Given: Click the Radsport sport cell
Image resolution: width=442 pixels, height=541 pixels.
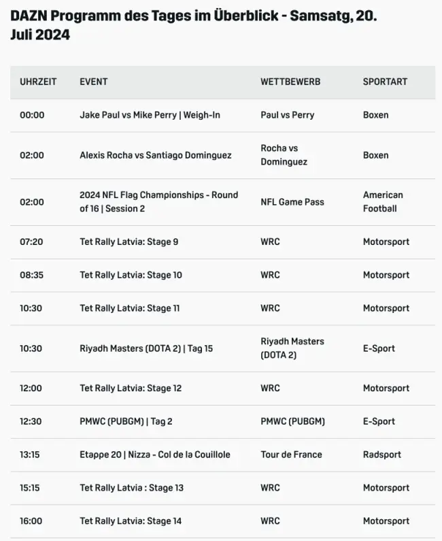Looking at the screenshot, I should 382,455.
